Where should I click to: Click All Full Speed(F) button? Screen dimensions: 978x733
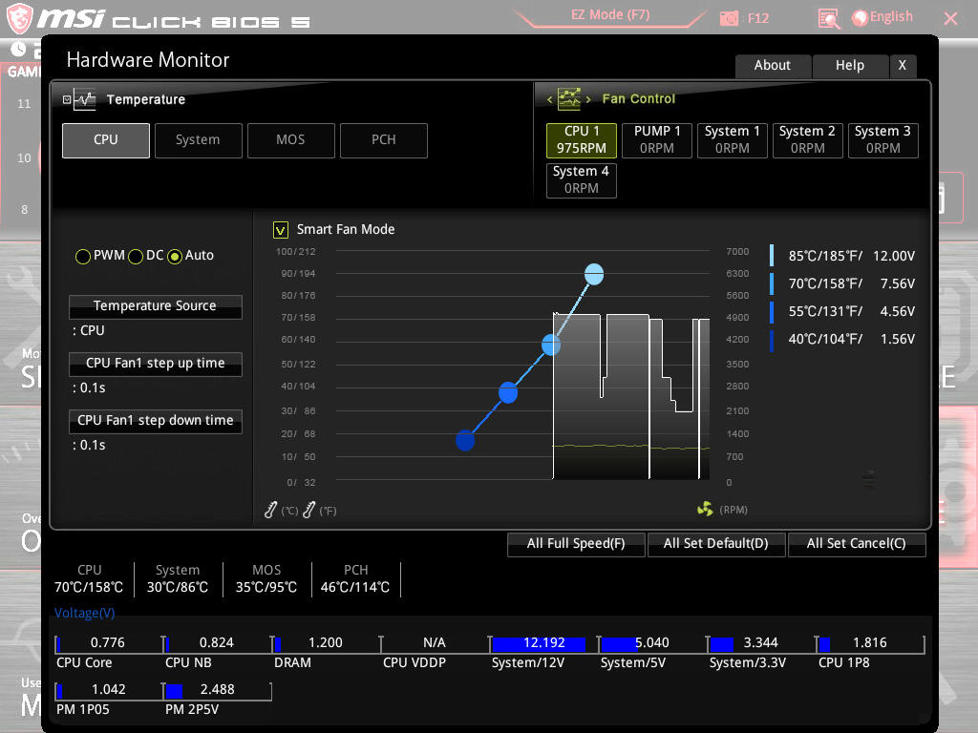[x=576, y=544]
